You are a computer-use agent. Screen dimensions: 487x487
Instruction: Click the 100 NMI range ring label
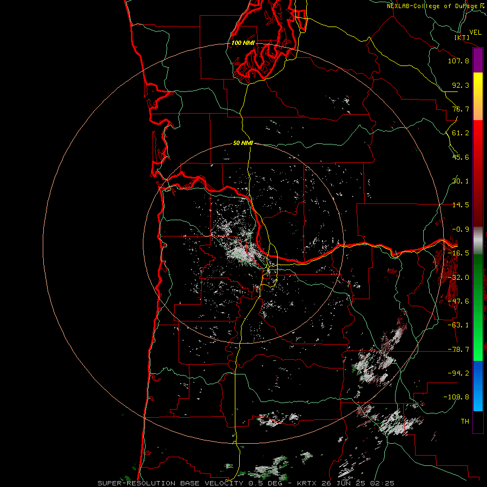(x=243, y=43)
